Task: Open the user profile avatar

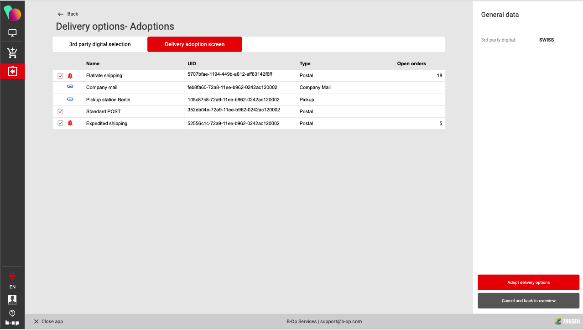Action: (12, 299)
